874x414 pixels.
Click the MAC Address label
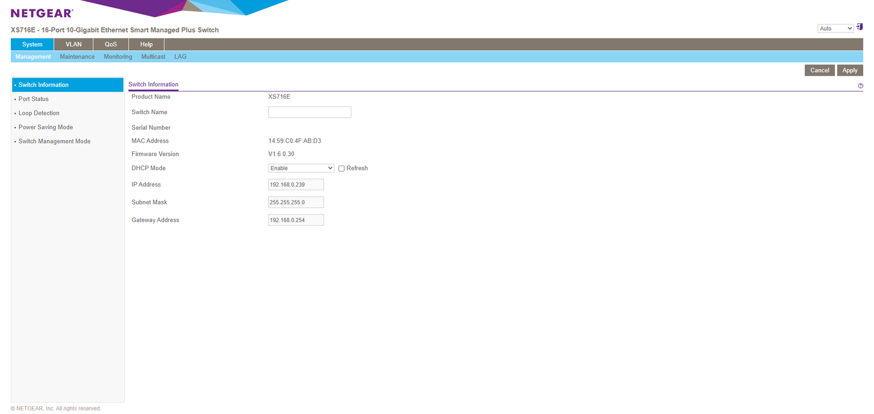[x=150, y=141]
